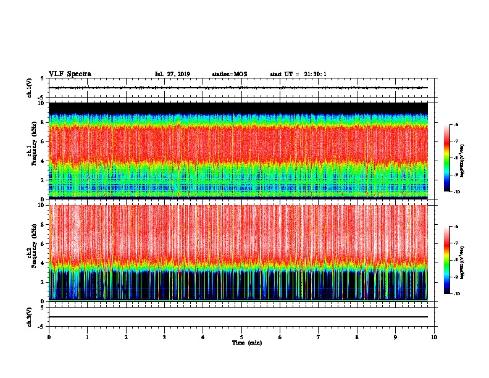Select the date text "Jul. 27, 2019"
489x378 pixels.
click(172, 74)
